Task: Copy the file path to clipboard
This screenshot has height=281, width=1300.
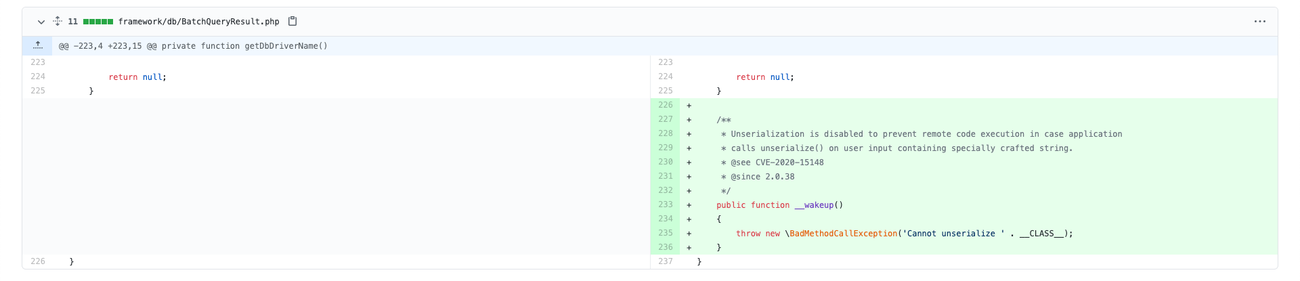Action: pyautogui.click(x=292, y=22)
